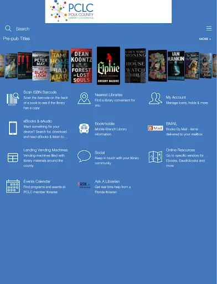The height and width of the screenshot is (284, 217).
Task: Tap the Events Calendar icon
Action: click(13, 186)
